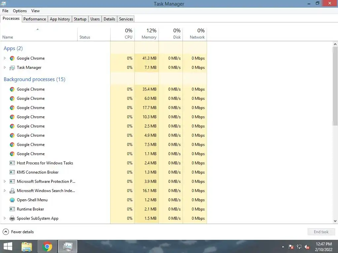Viewport: 338px width, 253px height.
Task: Expand Spooler SubSystem App process
Action: point(5,218)
